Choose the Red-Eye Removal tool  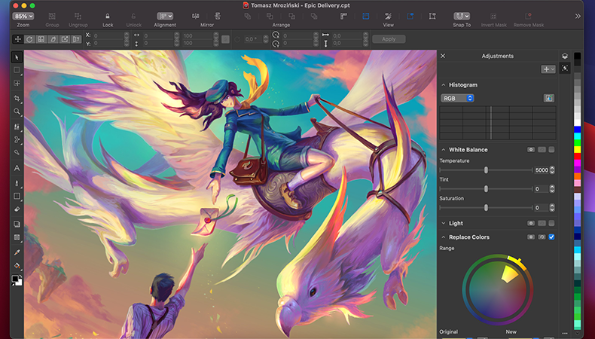17,153
